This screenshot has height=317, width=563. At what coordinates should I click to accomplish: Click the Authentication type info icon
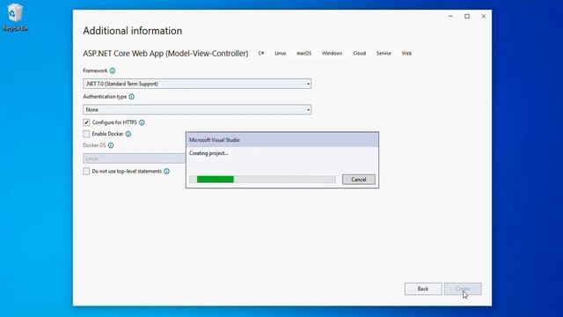pyautogui.click(x=131, y=97)
